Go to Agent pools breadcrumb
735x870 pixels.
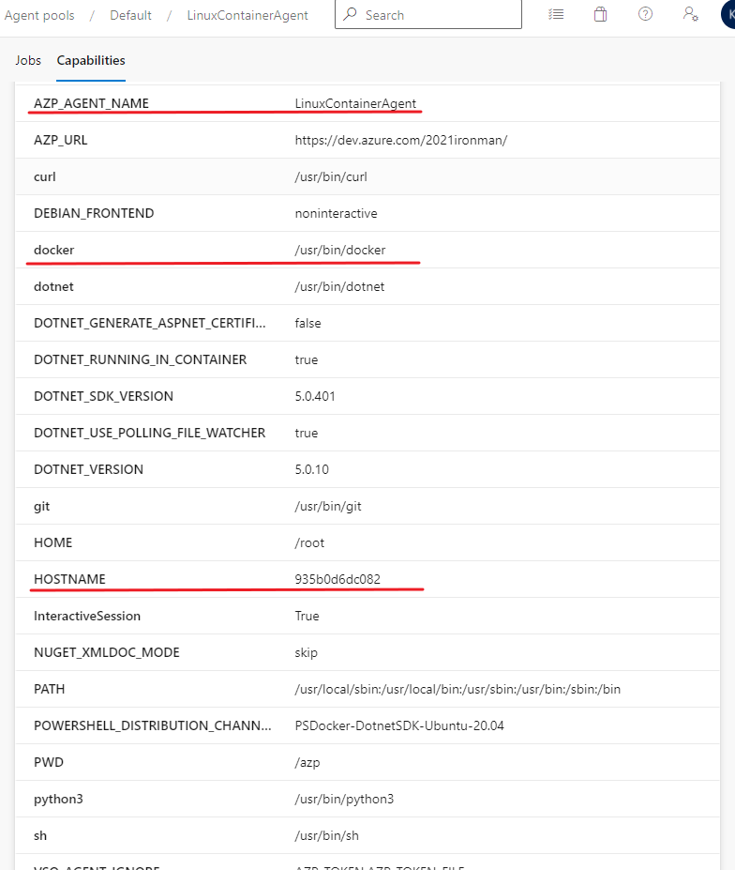pos(39,15)
